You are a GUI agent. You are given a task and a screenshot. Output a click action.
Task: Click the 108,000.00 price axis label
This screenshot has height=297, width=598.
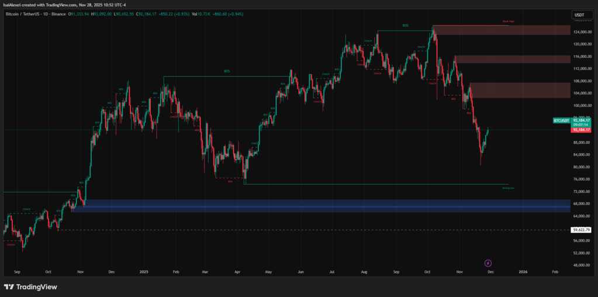[x=582, y=81]
